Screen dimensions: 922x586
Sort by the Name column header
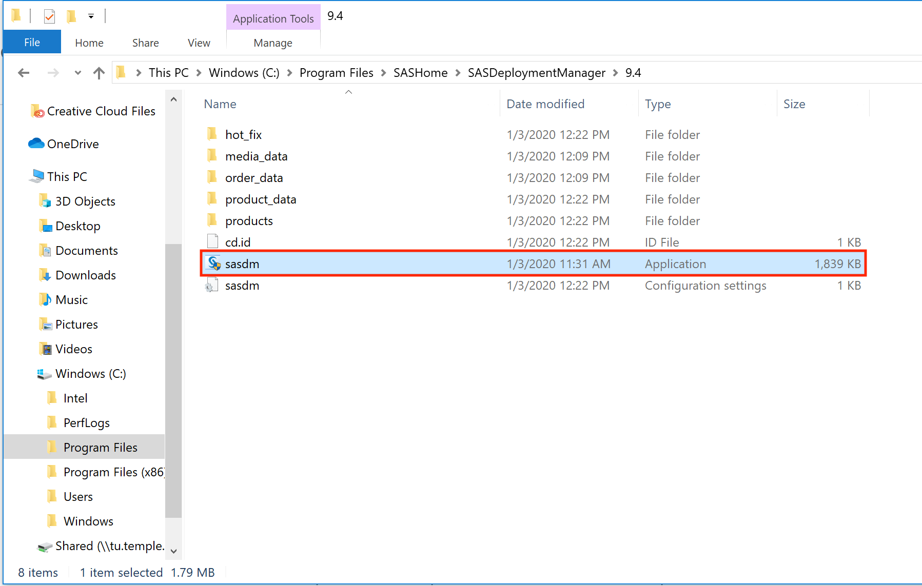[x=220, y=104]
